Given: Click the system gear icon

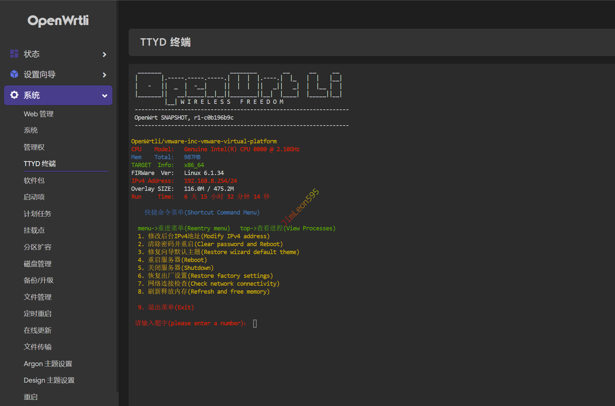Looking at the screenshot, I should click(x=14, y=95).
